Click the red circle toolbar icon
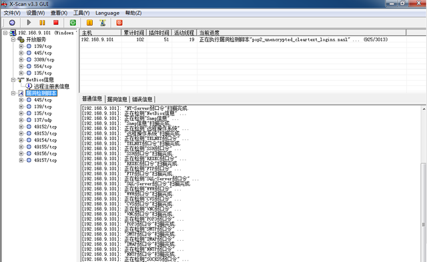427x262 pixels. 119,23
